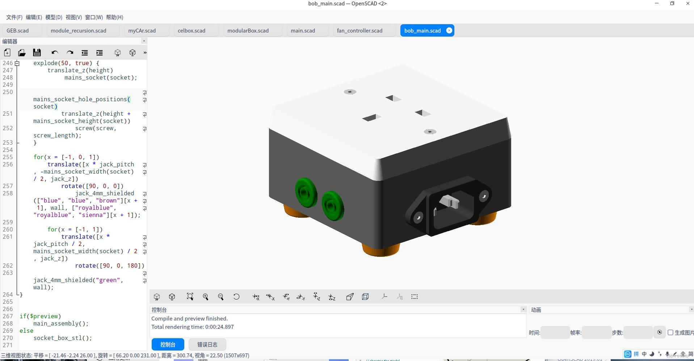Image resolution: width=694 pixels, height=361 pixels.
Task: Open the 窗口(W) menu
Action: [94, 17]
